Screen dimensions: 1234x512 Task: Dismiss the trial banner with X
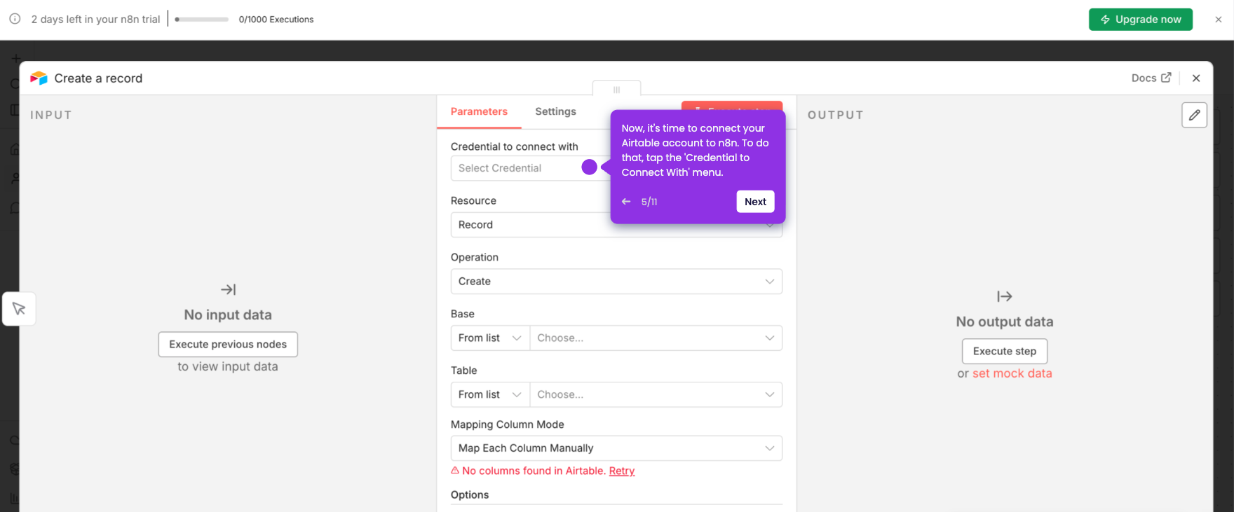1219,20
